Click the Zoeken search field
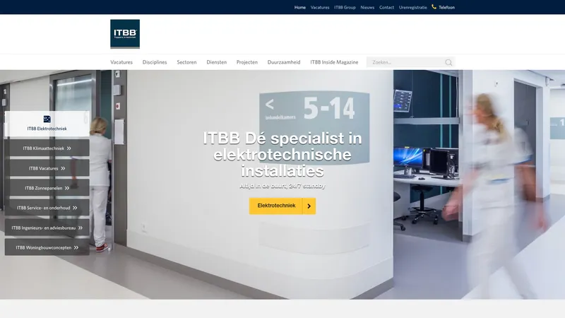The height and width of the screenshot is (318, 565). point(411,62)
